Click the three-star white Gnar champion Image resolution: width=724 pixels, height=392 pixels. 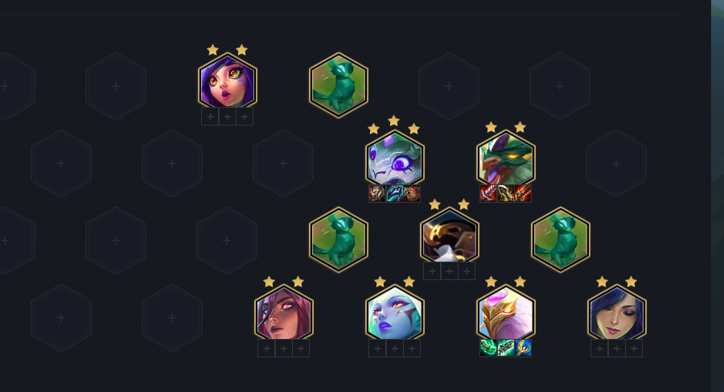(395, 159)
